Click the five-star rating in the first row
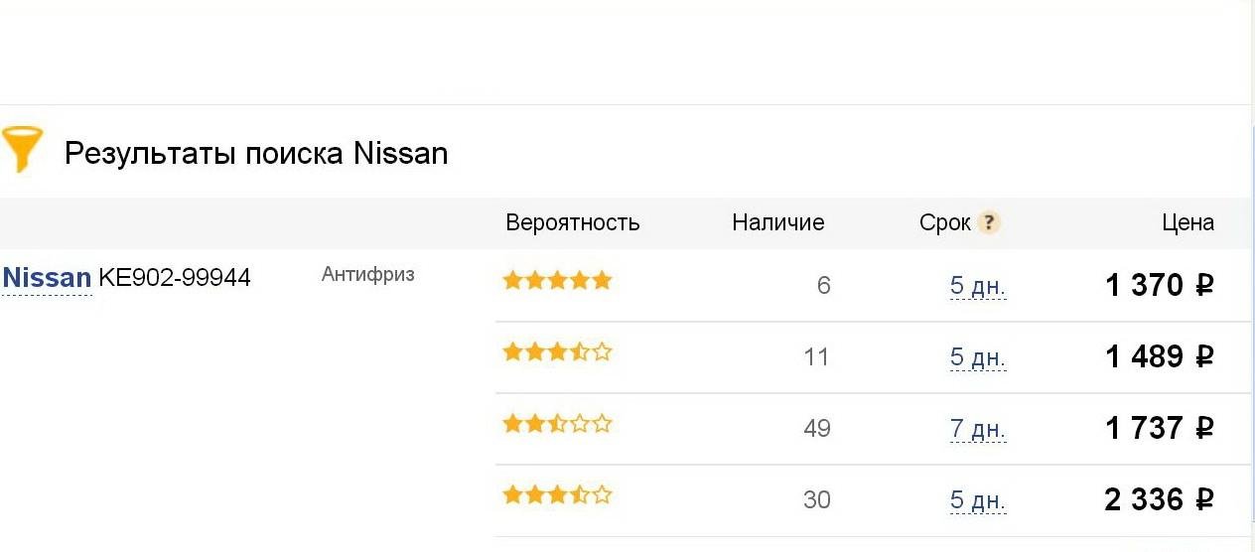 tap(557, 280)
